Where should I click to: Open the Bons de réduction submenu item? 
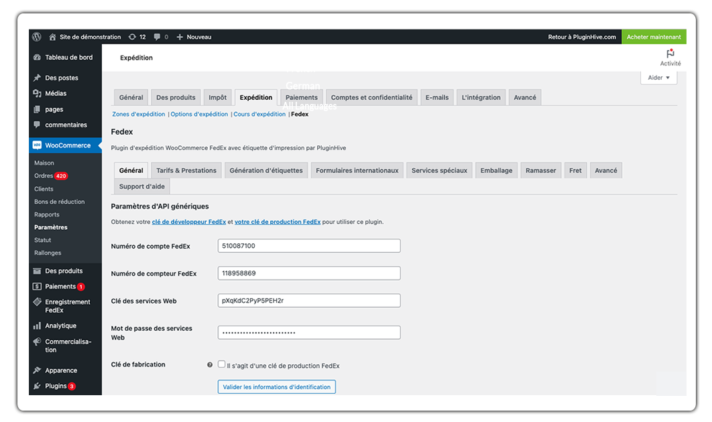tap(60, 202)
